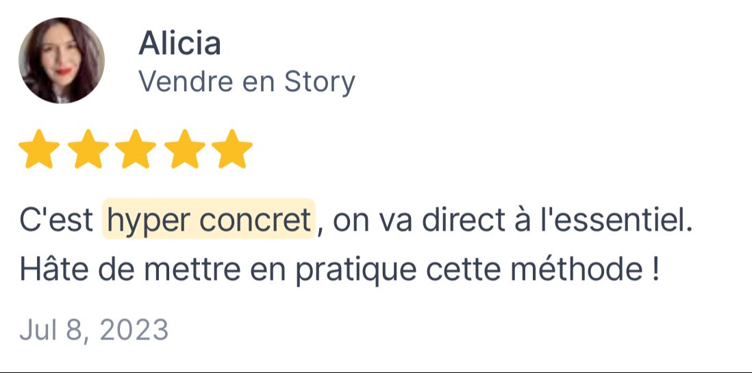Click the review date Jul 8, 2023
Viewport: 752px width, 373px height.
point(94,330)
